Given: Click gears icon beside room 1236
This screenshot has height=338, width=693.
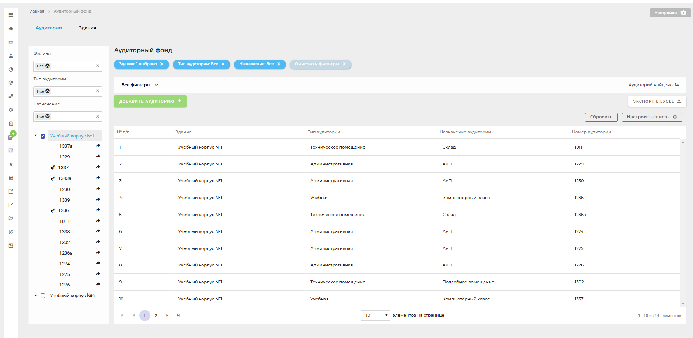Looking at the screenshot, I should [53, 210].
